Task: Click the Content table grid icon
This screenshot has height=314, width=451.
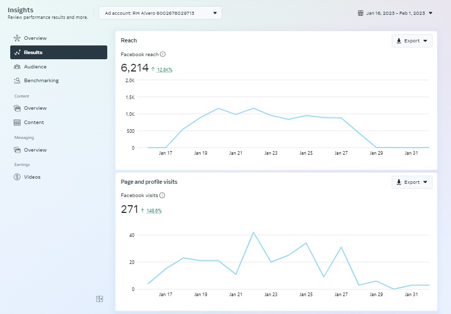Action: coord(17,123)
